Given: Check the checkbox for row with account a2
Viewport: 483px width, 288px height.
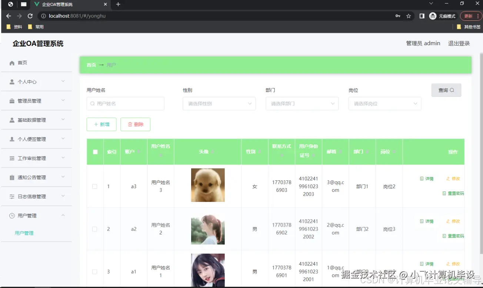Looking at the screenshot, I should tap(95, 229).
